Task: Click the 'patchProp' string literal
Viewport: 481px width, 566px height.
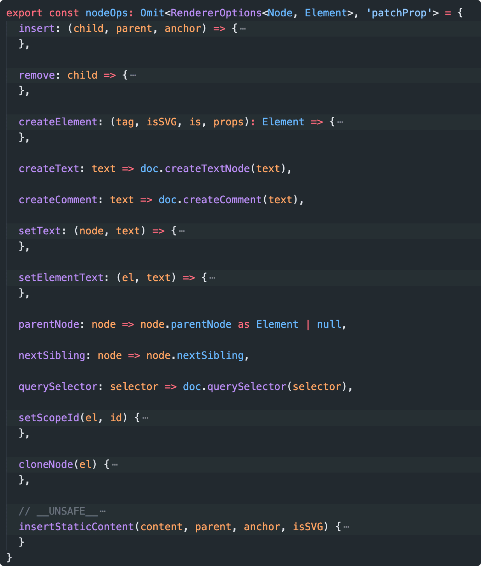Action: coord(399,13)
